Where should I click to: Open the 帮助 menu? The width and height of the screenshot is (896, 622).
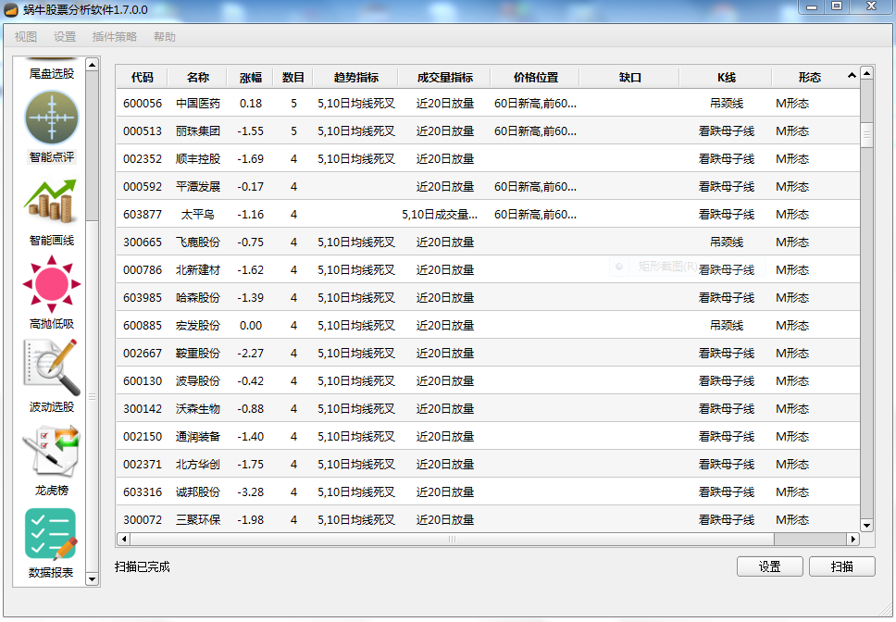click(x=165, y=36)
